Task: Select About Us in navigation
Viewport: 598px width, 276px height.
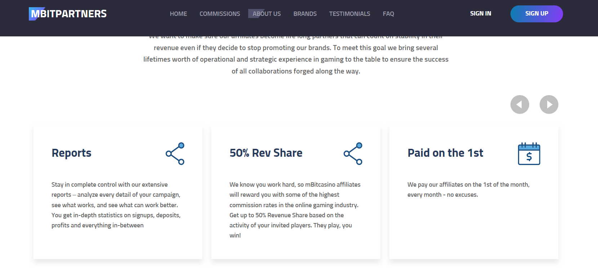Action: tap(267, 14)
